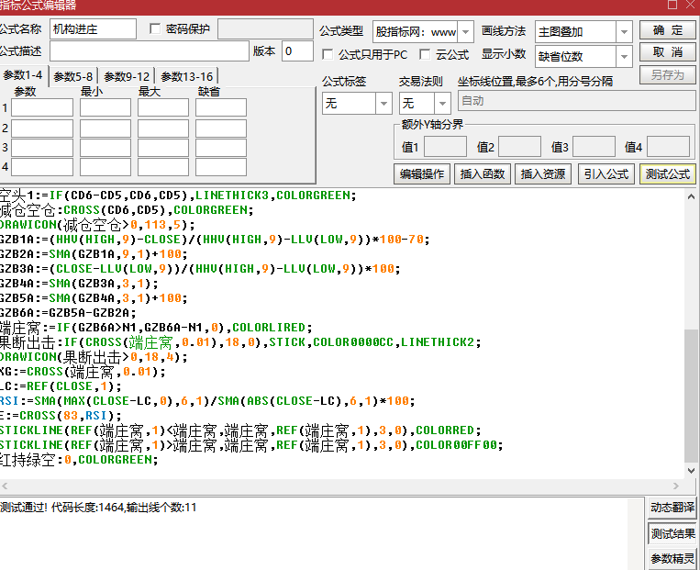Toggle the 公式只用于PC checkbox
This screenshot has width=700, height=570.
pos(328,55)
